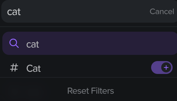
Task: Click the purple magnifying glass icon
Action: [14, 43]
